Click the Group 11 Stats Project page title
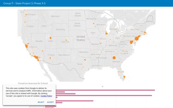The height and width of the screenshot is (108, 173). point(24,3)
